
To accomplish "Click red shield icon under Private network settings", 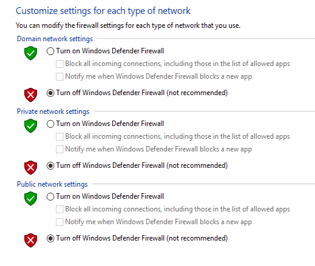I will click(x=30, y=167).
